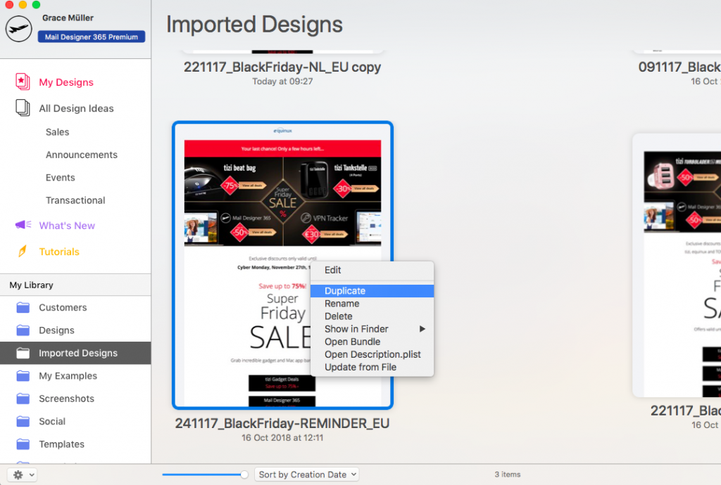Click the Designs folder icon
The height and width of the screenshot is (485, 721).
pyautogui.click(x=23, y=330)
